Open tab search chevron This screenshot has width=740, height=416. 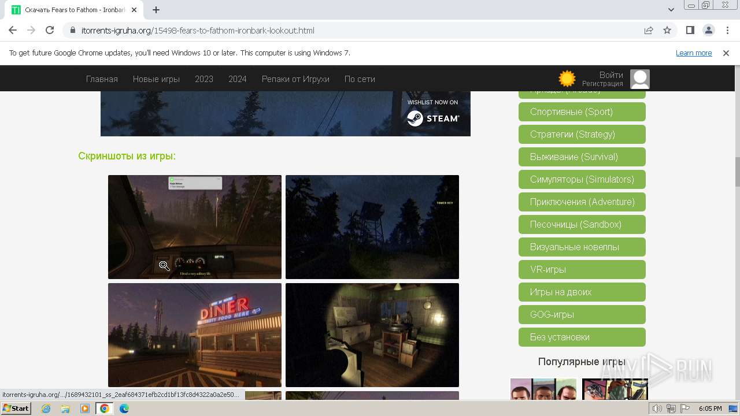coord(671,10)
